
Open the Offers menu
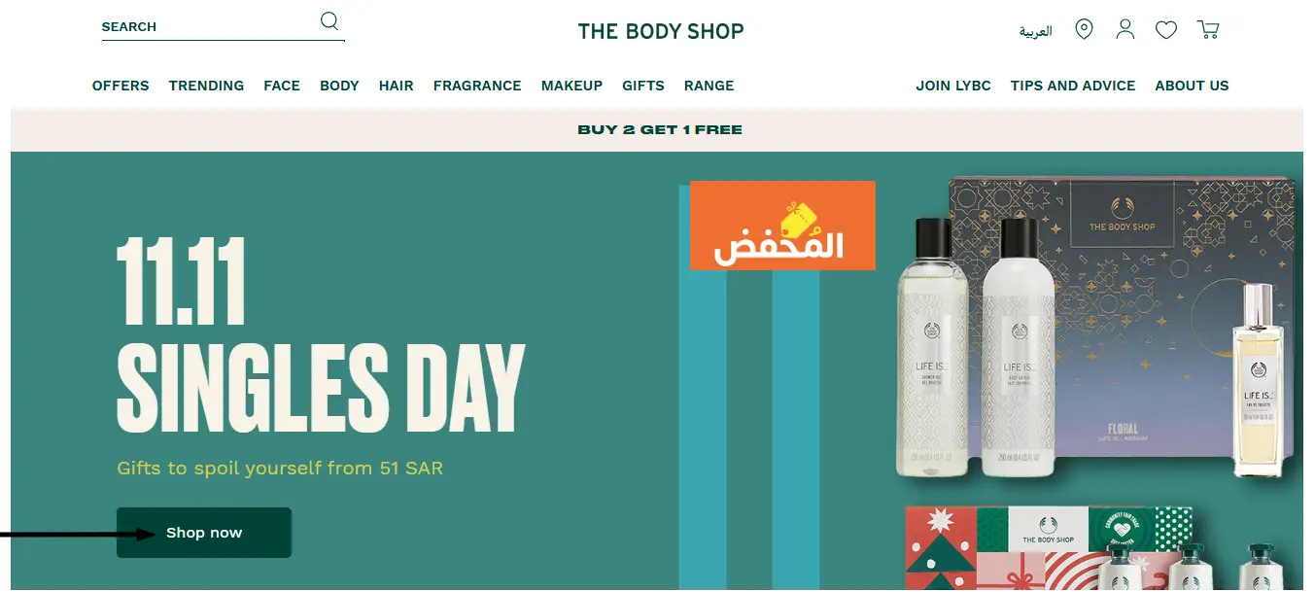pos(121,86)
